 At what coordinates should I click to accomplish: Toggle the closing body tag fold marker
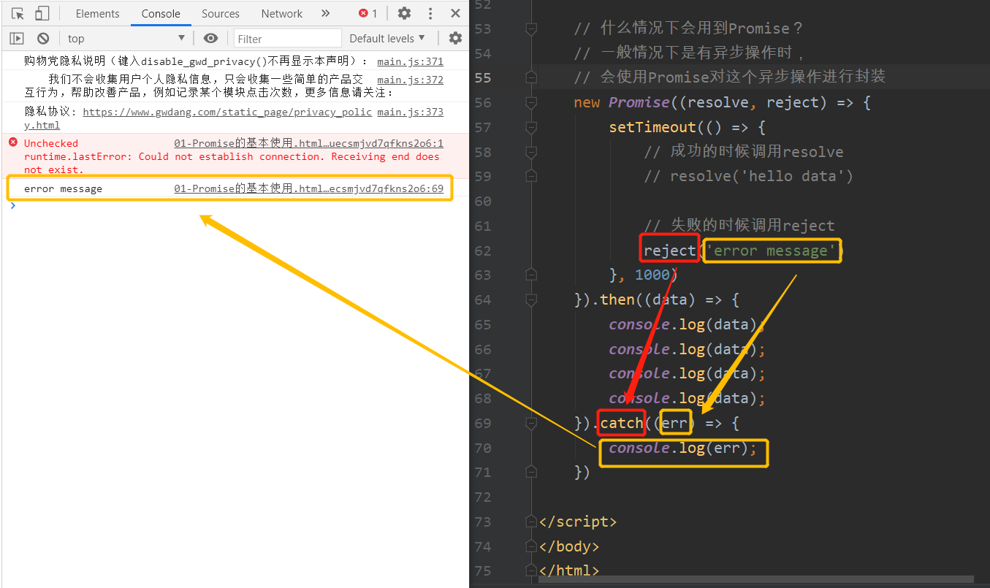click(x=531, y=546)
